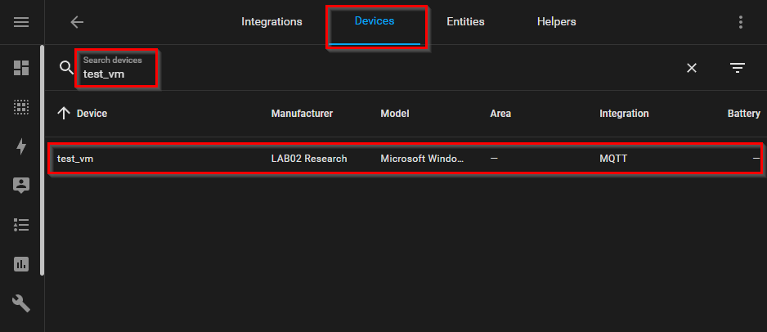Click the Microsoft Windo… model cell
The image size is (767, 332).
pos(422,159)
